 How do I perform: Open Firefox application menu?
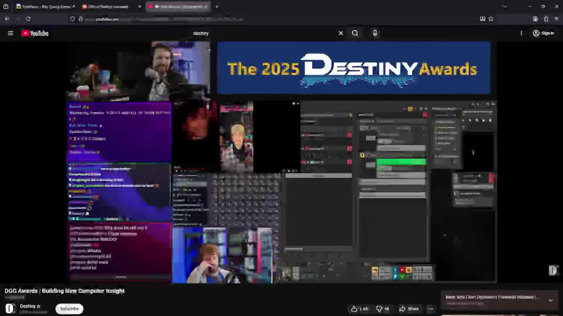(x=556, y=19)
